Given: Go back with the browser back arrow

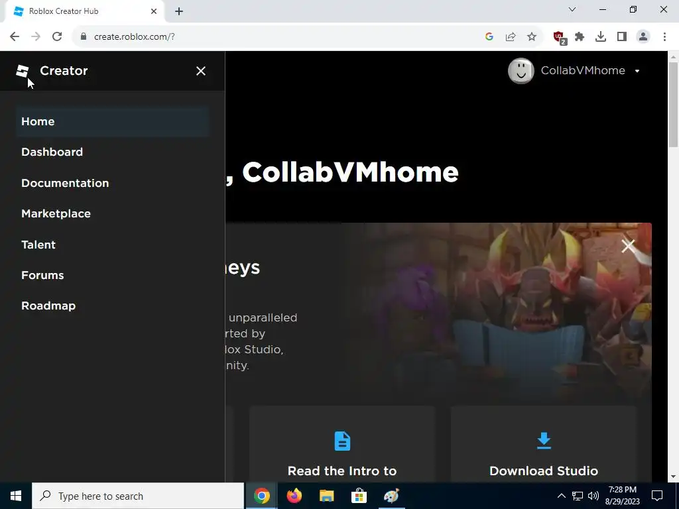Looking at the screenshot, I should [x=15, y=37].
